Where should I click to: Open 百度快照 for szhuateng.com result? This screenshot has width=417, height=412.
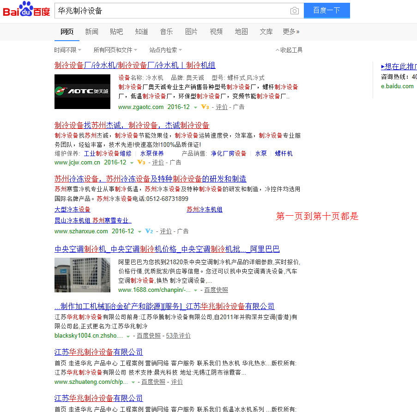click(153, 382)
